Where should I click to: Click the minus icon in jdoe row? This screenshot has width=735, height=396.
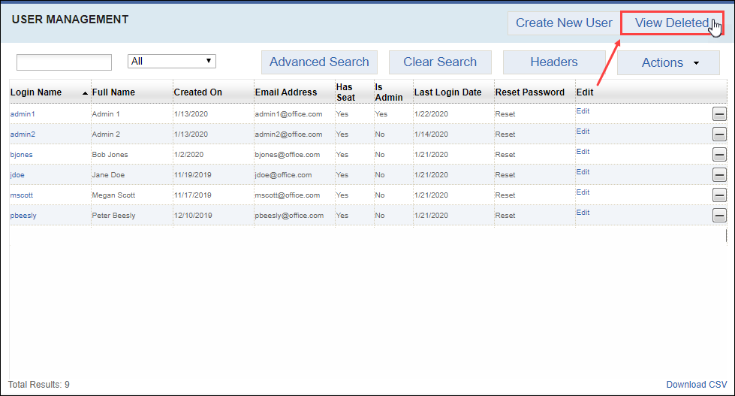pyautogui.click(x=719, y=175)
